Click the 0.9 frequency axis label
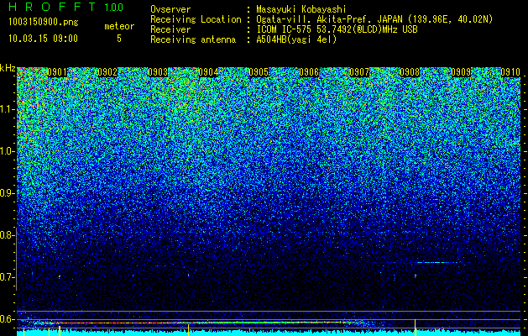The image size is (528, 336). coord(7,193)
